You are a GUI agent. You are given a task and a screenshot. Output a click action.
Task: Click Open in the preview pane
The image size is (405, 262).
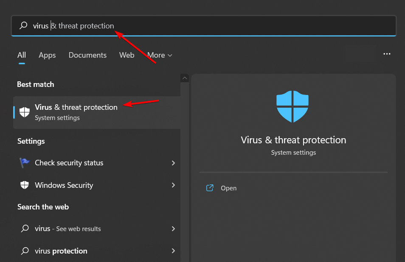(229, 188)
